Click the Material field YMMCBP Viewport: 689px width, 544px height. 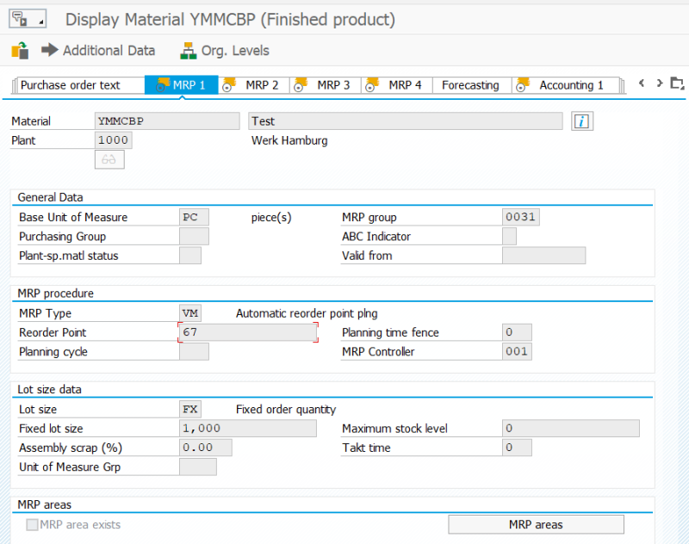point(167,121)
